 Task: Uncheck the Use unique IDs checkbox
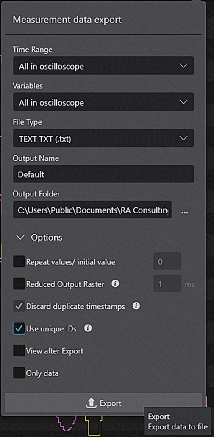pos(19,328)
